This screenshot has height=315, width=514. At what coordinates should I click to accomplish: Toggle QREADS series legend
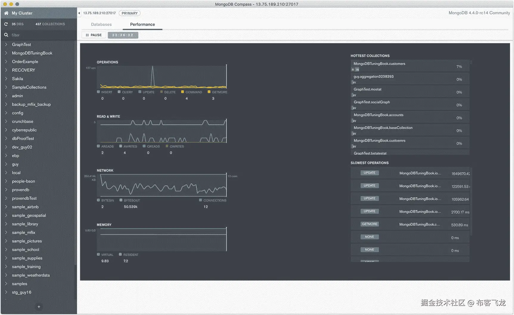click(x=151, y=146)
